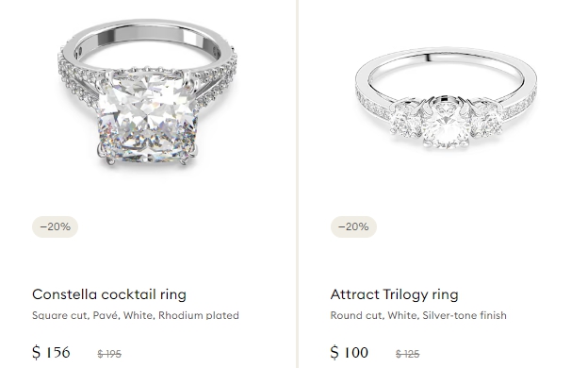Click the 'Square cut, Pavé, White, Rhodium plated' description
Image resolution: width=571 pixels, height=368 pixels.
point(136,315)
